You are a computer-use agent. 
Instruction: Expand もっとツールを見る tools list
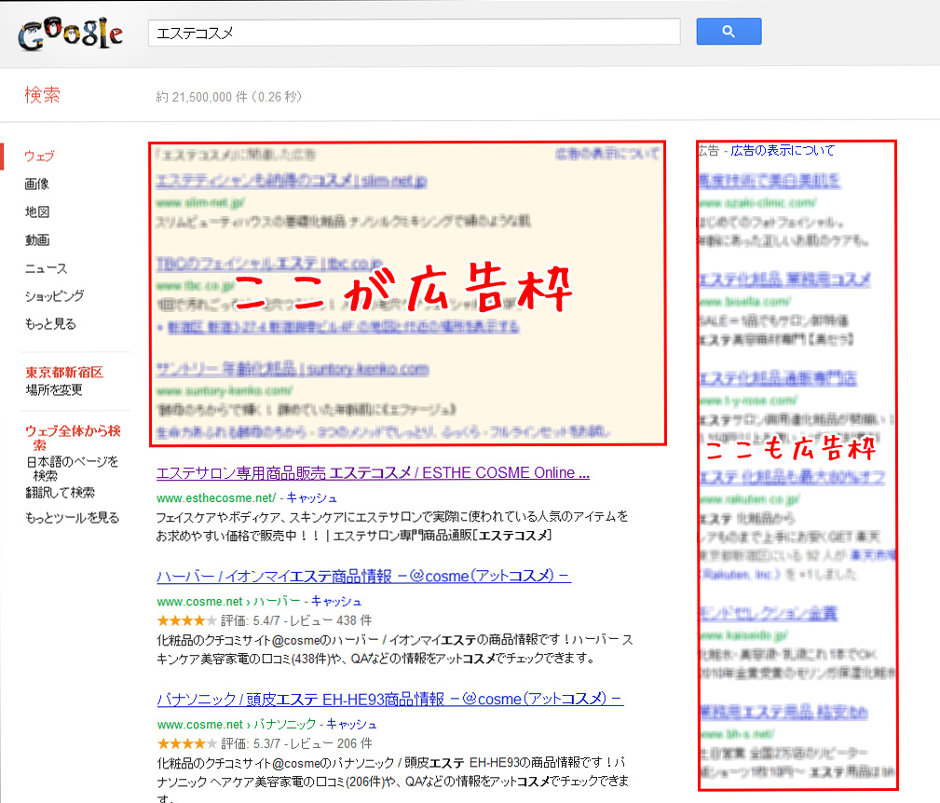(x=72, y=517)
